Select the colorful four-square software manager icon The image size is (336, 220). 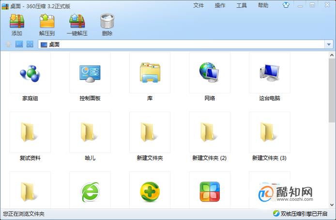[210, 192]
